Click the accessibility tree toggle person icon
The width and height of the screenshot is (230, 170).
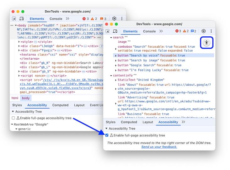(206, 43)
